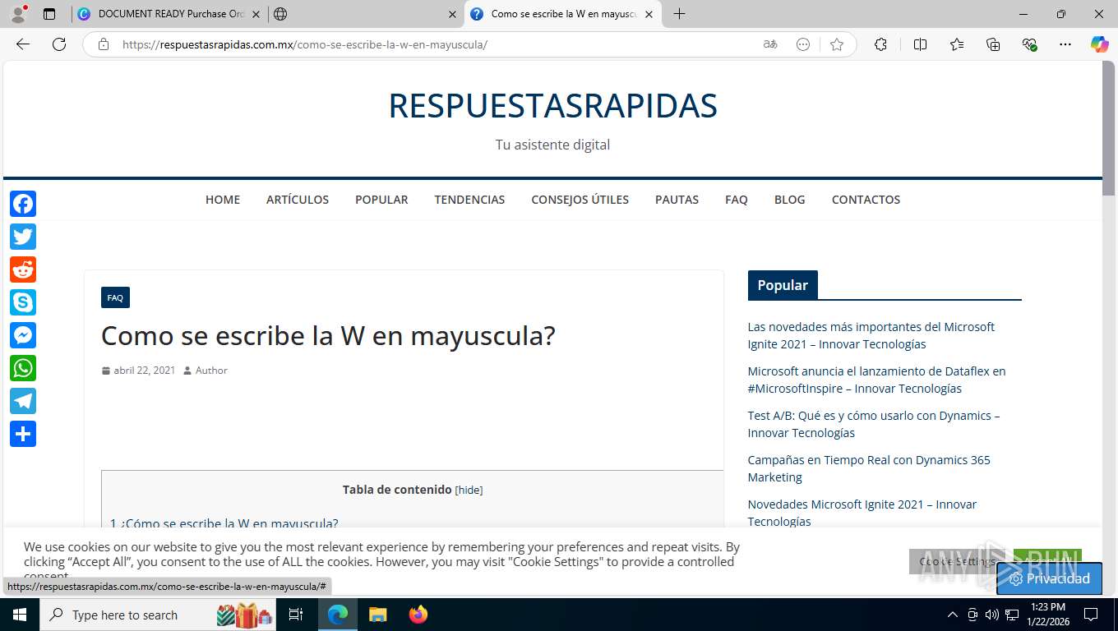Open the volume control speaker icon
The height and width of the screenshot is (631, 1118).
(991, 615)
